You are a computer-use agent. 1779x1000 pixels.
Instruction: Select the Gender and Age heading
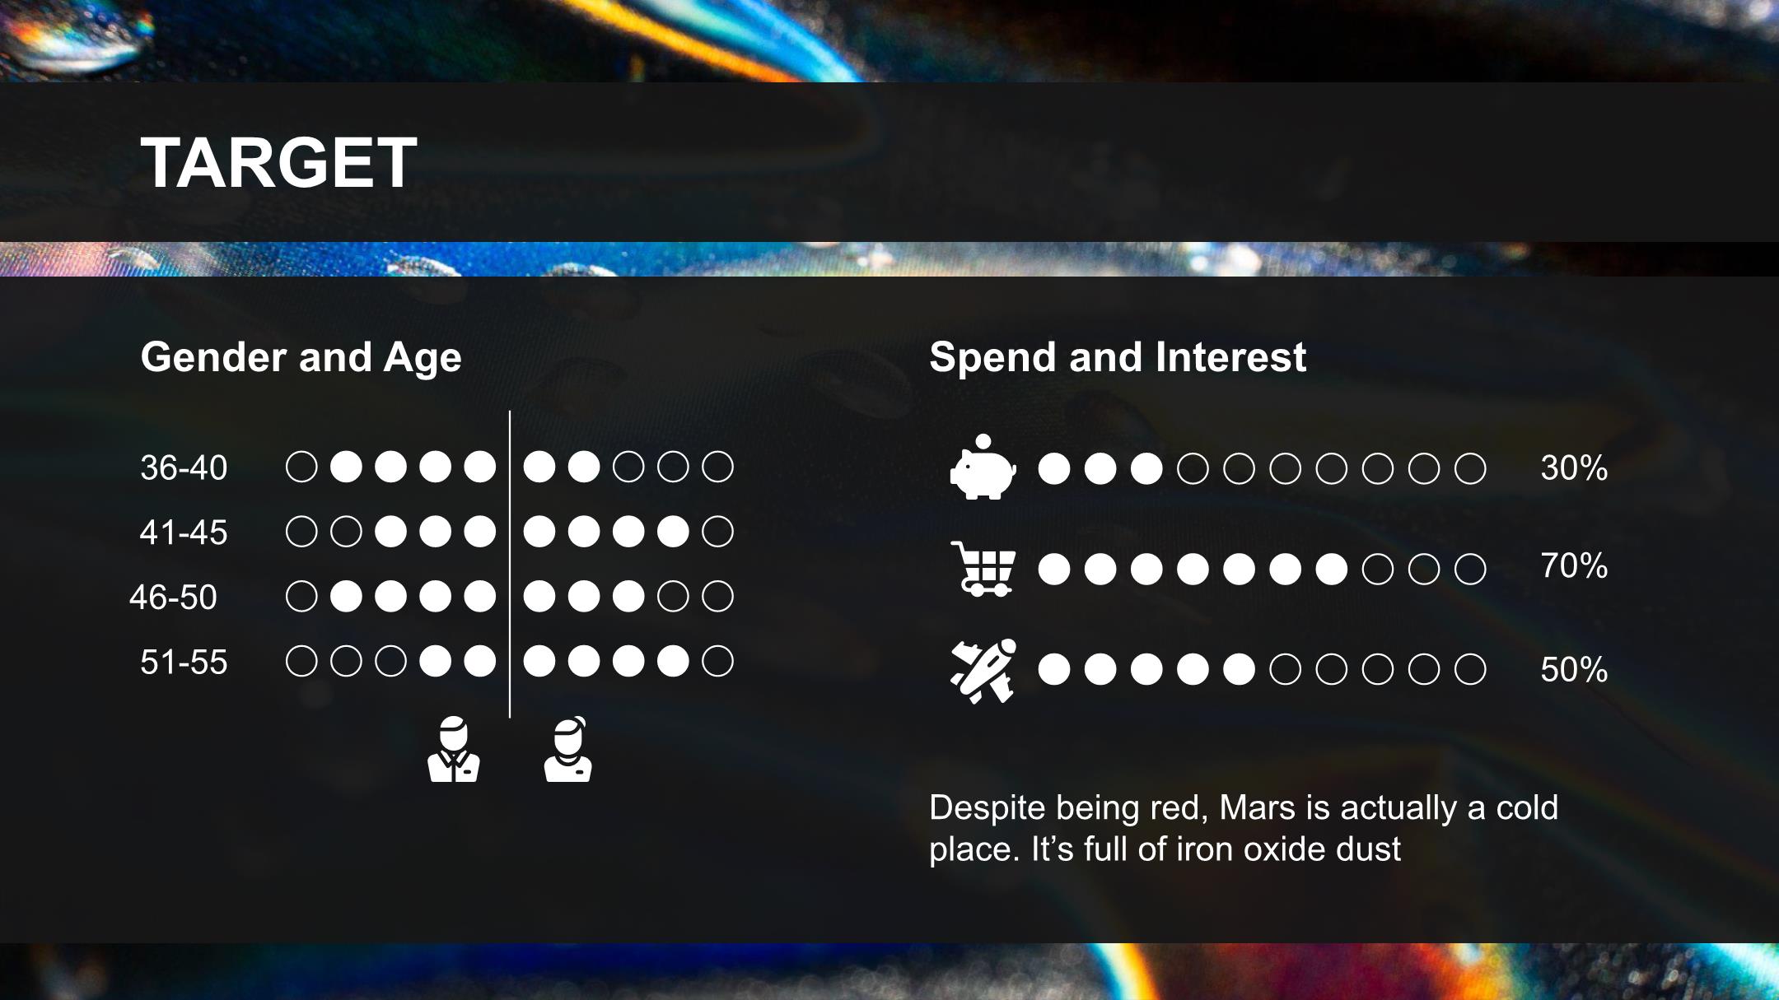pos(301,357)
